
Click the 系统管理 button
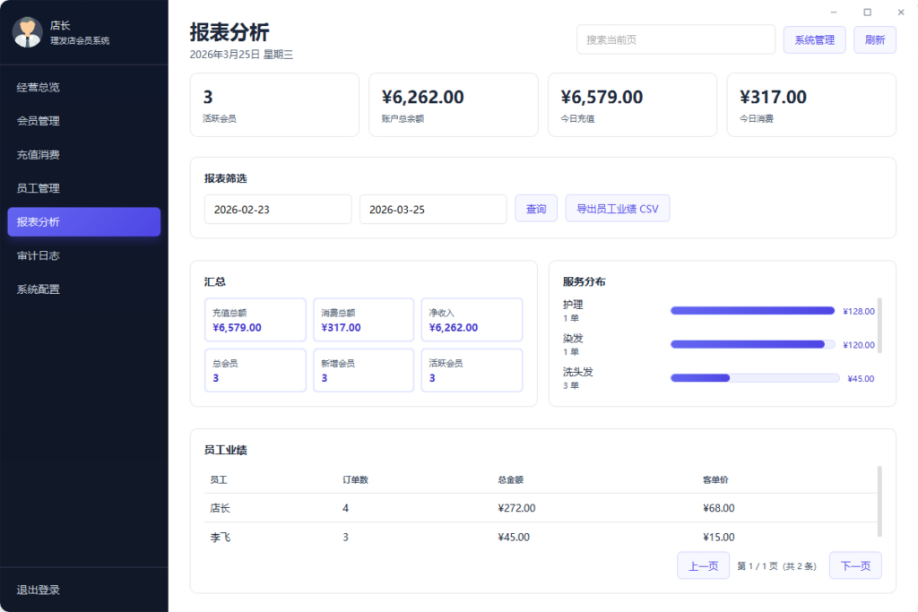tap(814, 39)
